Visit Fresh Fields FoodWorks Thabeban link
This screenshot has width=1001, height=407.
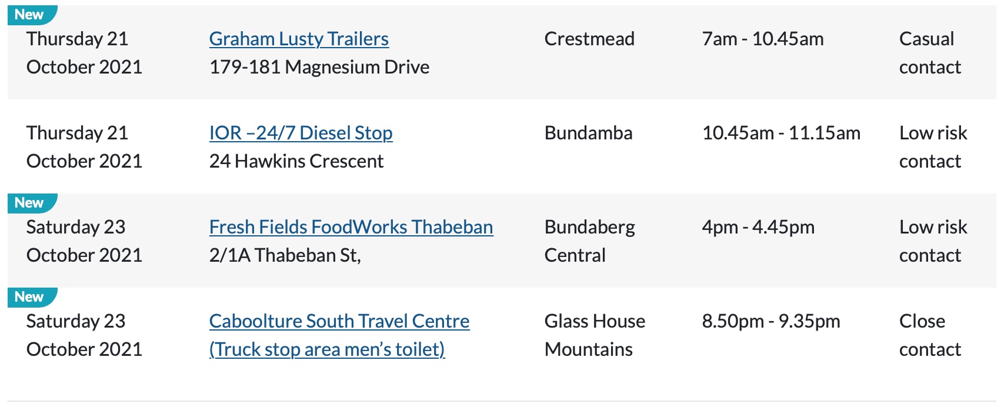351,227
